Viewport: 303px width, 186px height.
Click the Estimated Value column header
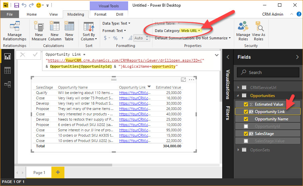[x=168, y=87]
